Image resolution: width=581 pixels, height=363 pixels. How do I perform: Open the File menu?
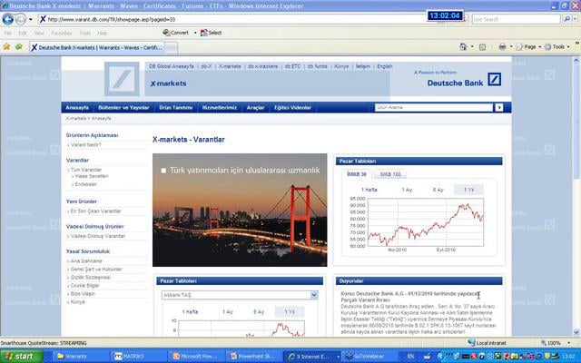[8, 33]
